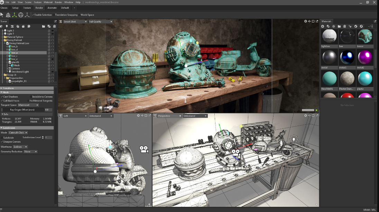The image size is (379, 212).
Task: Open the Material menu
Action: click(x=48, y=2)
